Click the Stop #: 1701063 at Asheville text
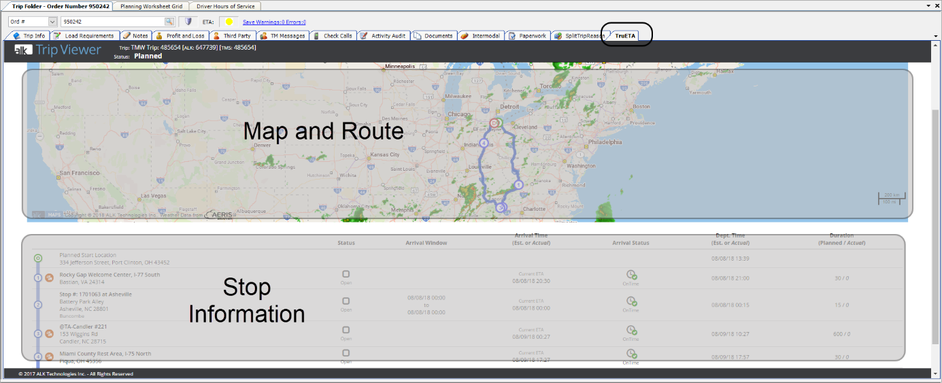 tap(95, 295)
